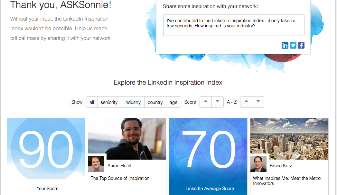Image resolution: width=337 pixels, height=195 pixels.
Task: Select 'Thank you, ASKSonnie!' heading
Action: [61, 5]
